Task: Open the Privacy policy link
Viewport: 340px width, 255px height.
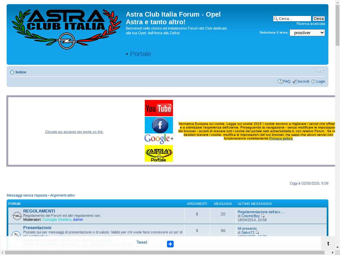Action: [x=281, y=138]
